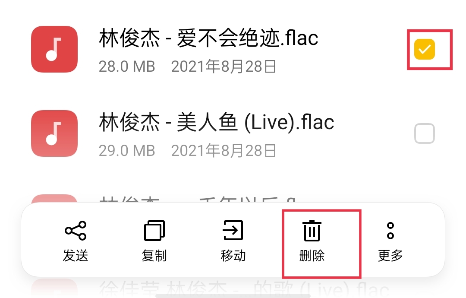Tap the move-into-folder arrow icon
The image size is (466, 298).
pyautogui.click(x=233, y=230)
